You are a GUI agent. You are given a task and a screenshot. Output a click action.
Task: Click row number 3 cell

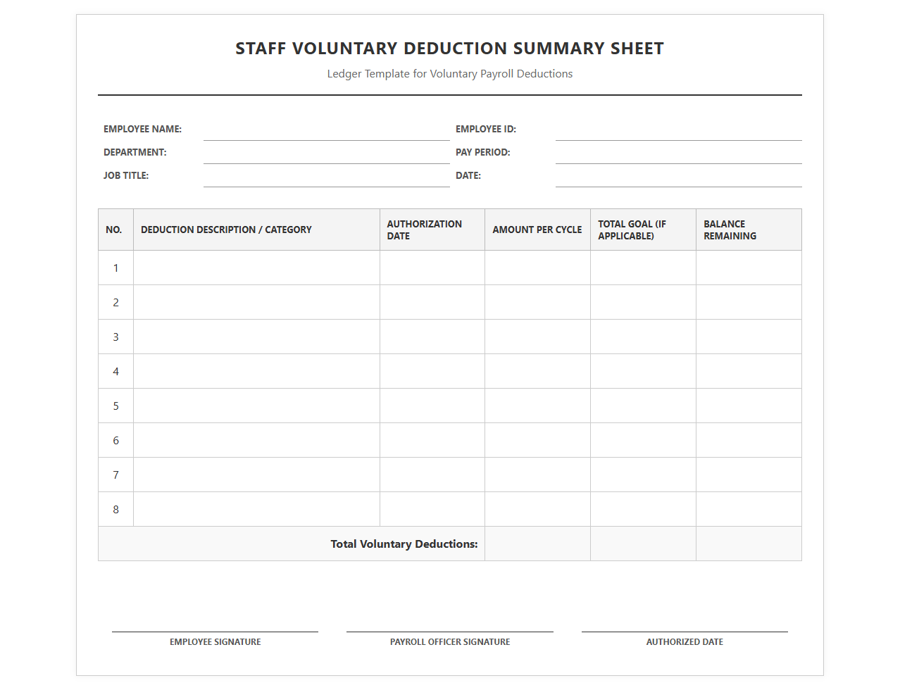tap(115, 337)
